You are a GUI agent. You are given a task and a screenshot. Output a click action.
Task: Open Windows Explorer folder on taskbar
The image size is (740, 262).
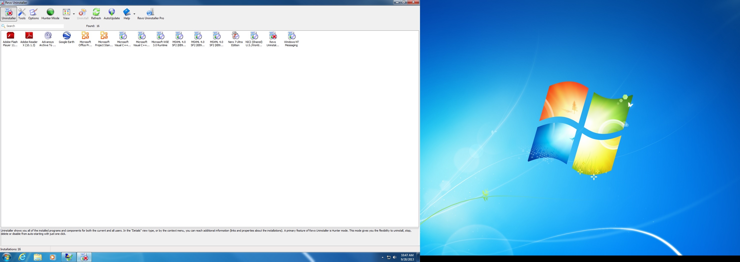38,257
